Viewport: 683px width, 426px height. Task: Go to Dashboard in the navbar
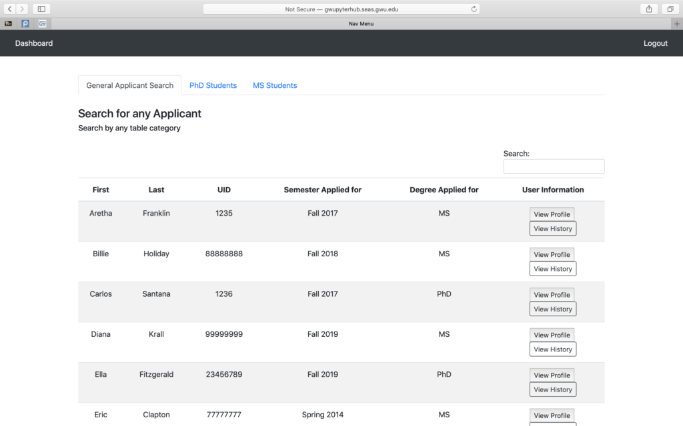(34, 43)
